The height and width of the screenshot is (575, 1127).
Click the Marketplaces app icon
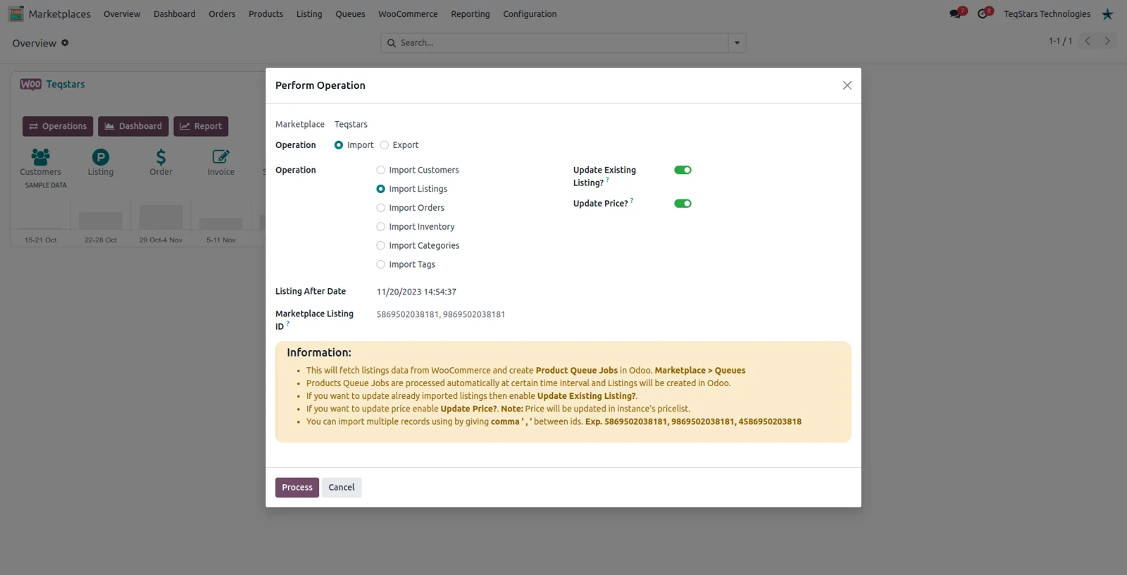coord(15,13)
